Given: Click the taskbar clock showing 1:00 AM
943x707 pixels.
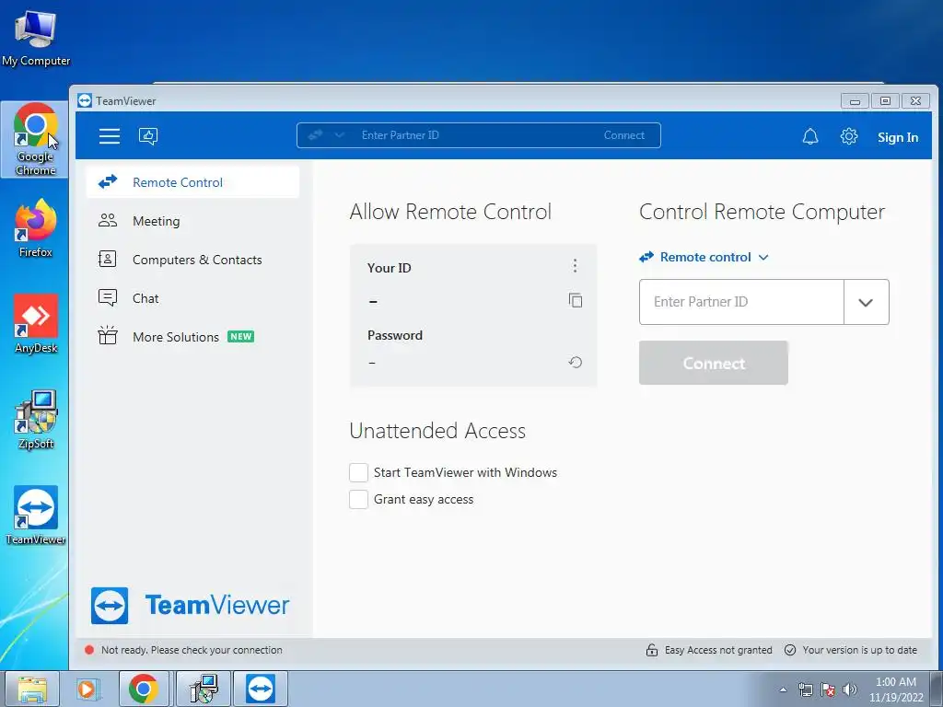Looking at the screenshot, I should point(895,690).
